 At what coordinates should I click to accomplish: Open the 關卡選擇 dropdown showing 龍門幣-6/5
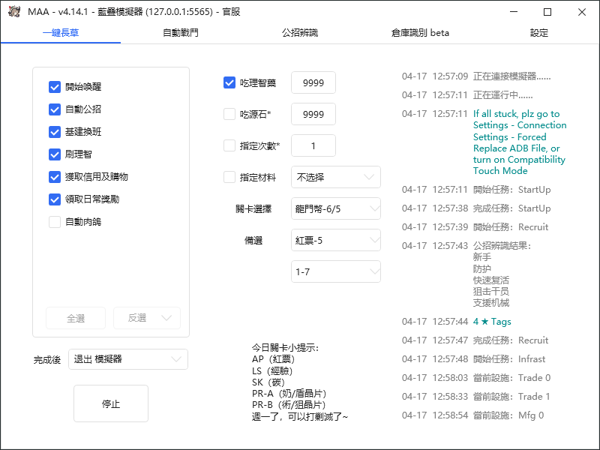tap(336, 208)
